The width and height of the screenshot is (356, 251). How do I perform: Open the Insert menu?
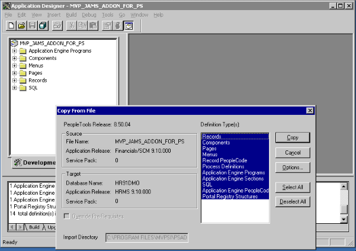pyautogui.click(x=54, y=15)
